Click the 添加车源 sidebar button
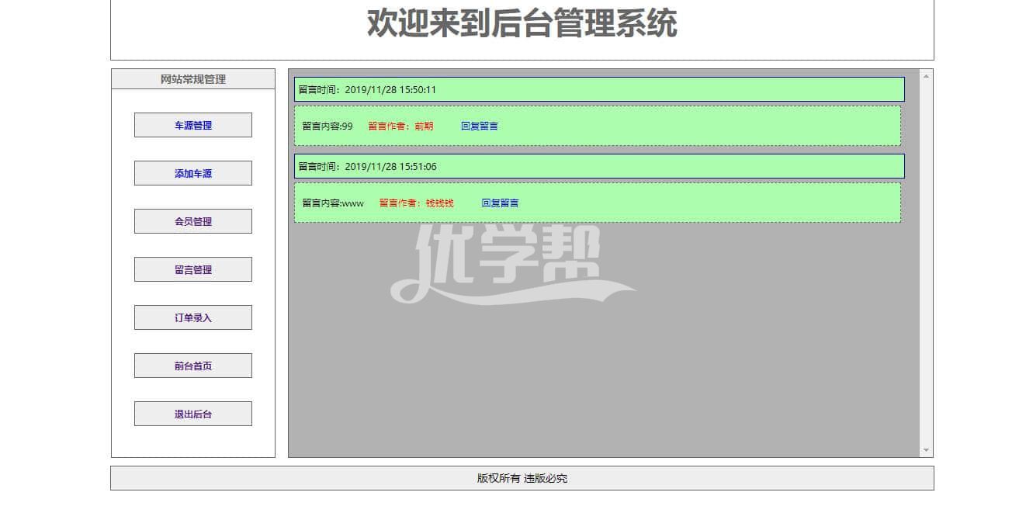Image resolution: width=1026 pixels, height=520 pixels. [192, 173]
